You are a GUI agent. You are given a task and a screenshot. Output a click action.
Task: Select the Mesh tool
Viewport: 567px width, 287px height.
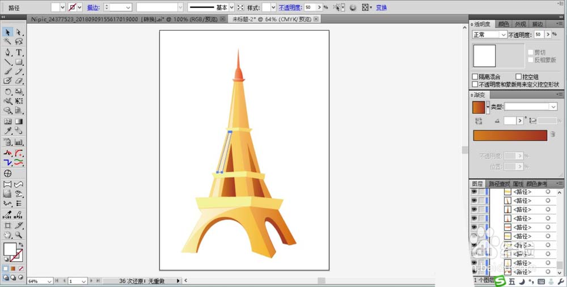[7, 121]
